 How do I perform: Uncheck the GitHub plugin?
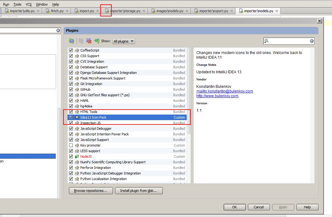(x=71, y=89)
